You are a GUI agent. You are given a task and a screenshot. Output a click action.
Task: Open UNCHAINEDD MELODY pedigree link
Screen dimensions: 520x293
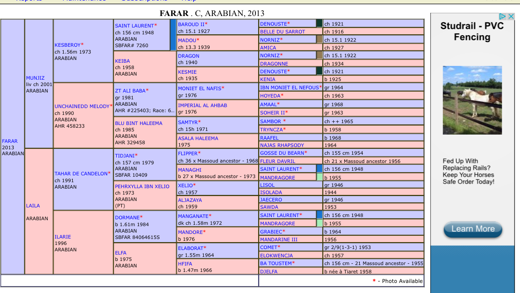[x=82, y=106]
